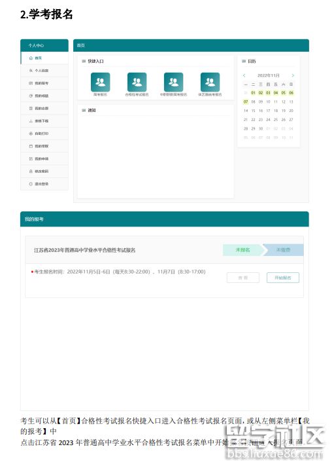Open 我的报考 in the sidebar

coord(44,83)
